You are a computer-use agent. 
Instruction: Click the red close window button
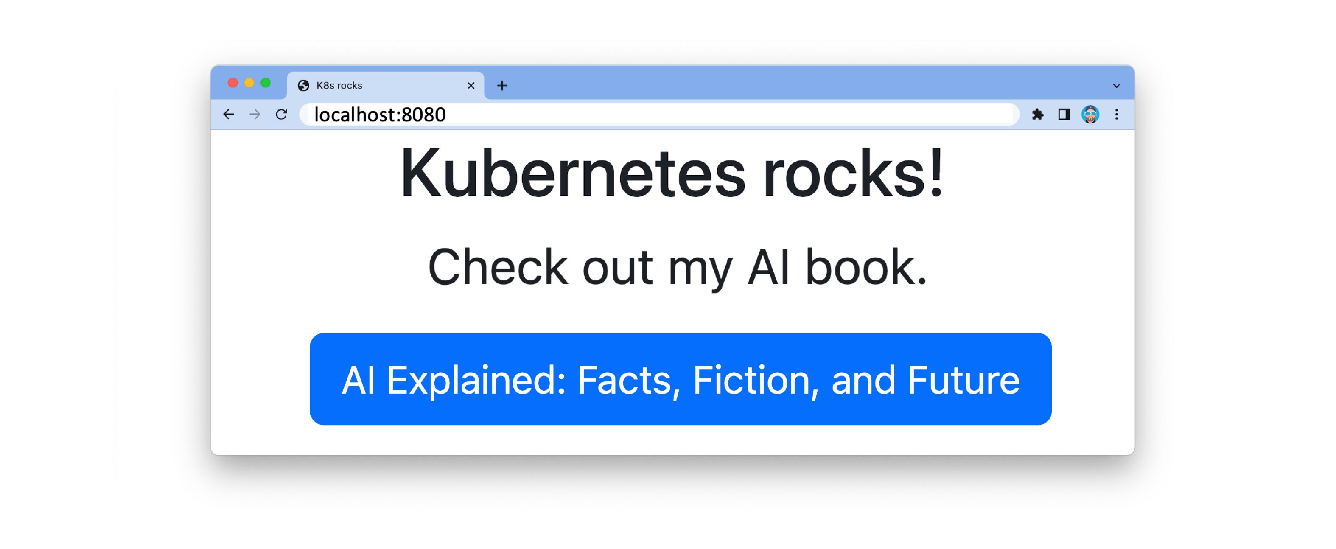233,83
